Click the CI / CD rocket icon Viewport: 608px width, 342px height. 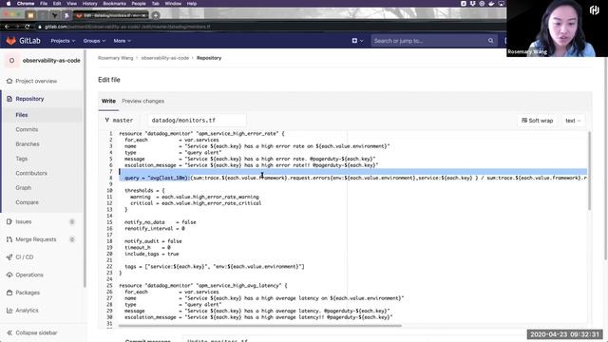pos(9,257)
